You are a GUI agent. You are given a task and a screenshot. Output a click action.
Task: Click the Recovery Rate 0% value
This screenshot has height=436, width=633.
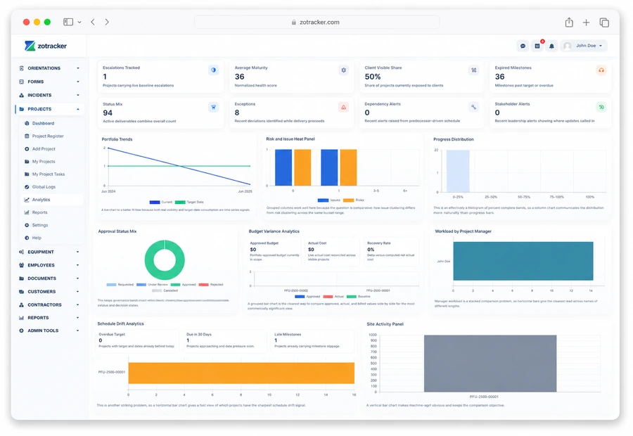(x=371, y=250)
